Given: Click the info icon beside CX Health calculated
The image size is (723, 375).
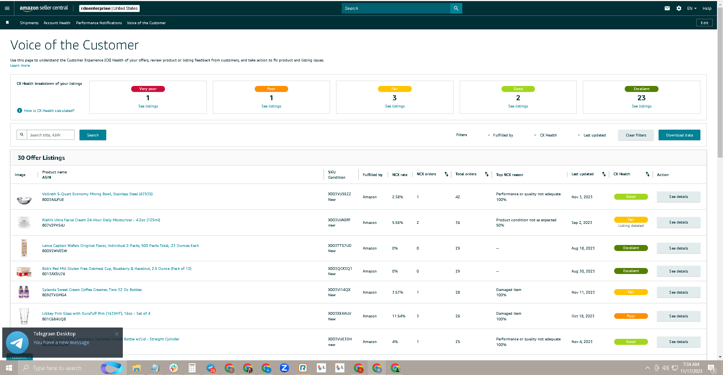Looking at the screenshot, I should [x=20, y=110].
